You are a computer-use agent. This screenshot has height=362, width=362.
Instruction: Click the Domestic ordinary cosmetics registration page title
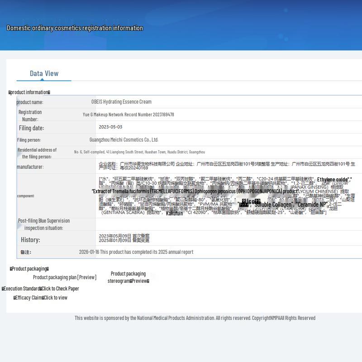[75, 28]
